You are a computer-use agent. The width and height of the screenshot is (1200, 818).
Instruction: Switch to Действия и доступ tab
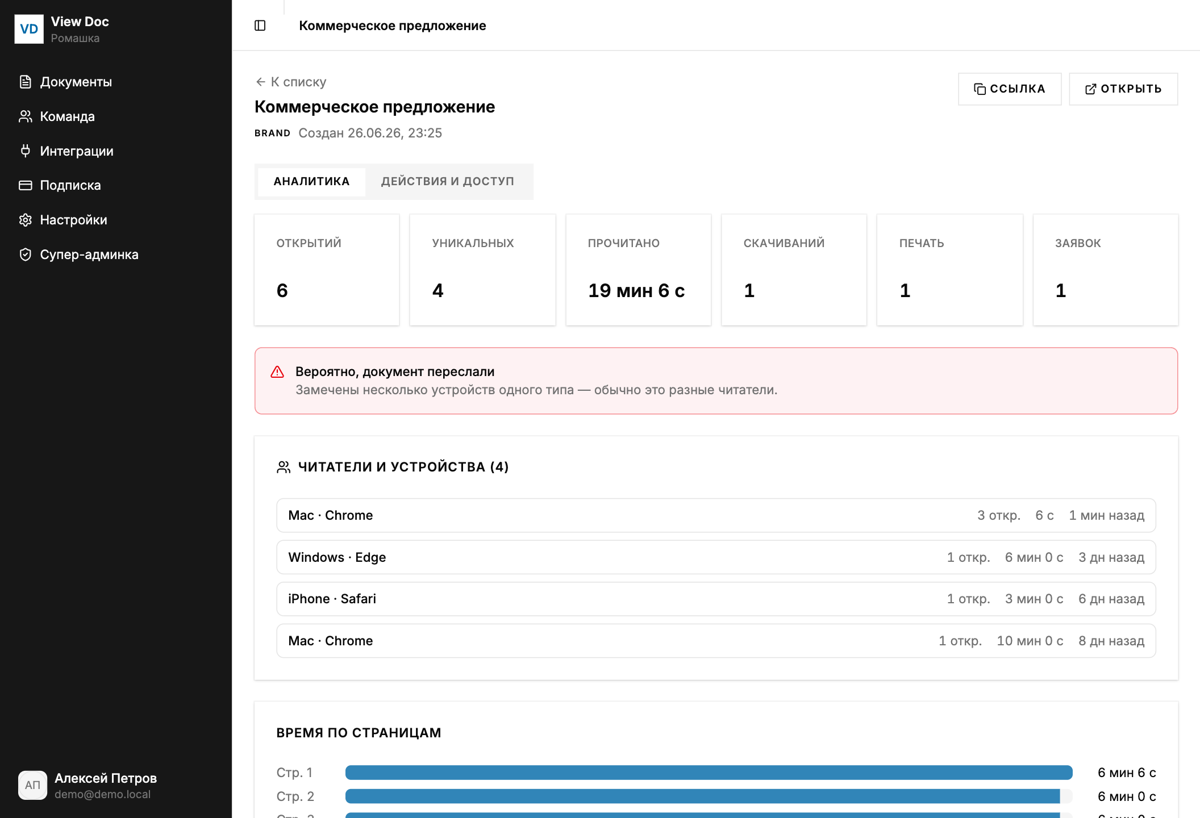tap(448, 181)
